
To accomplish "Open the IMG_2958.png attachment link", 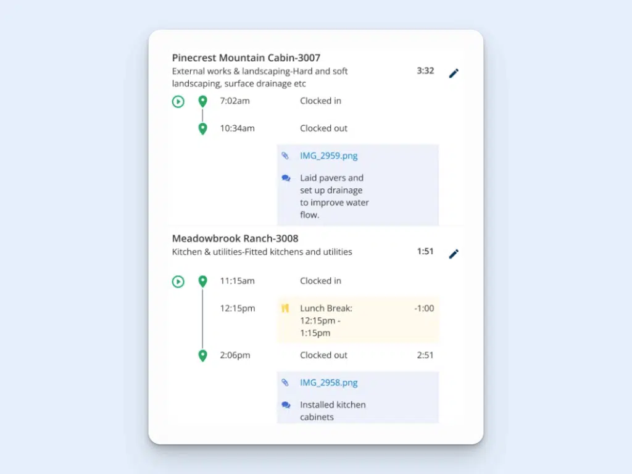I will [328, 383].
